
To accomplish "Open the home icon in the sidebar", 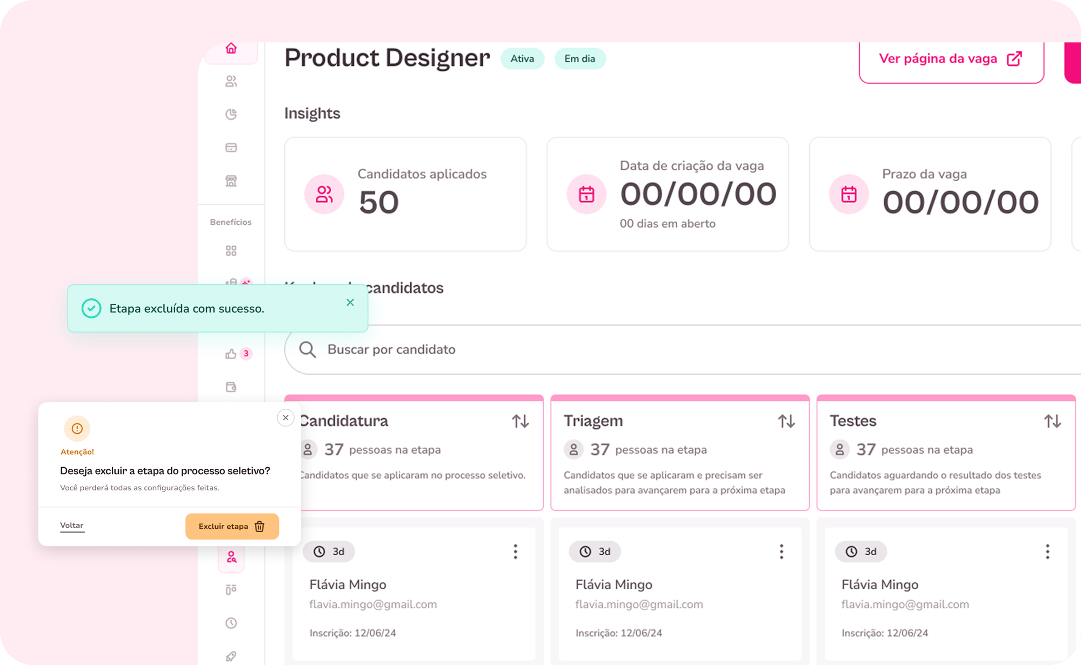I will click(231, 49).
